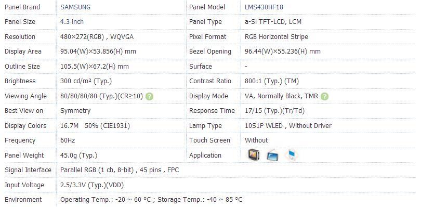Click the MP3 media player application icon
This screenshot has height=207, width=421.
tap(291, 155)
